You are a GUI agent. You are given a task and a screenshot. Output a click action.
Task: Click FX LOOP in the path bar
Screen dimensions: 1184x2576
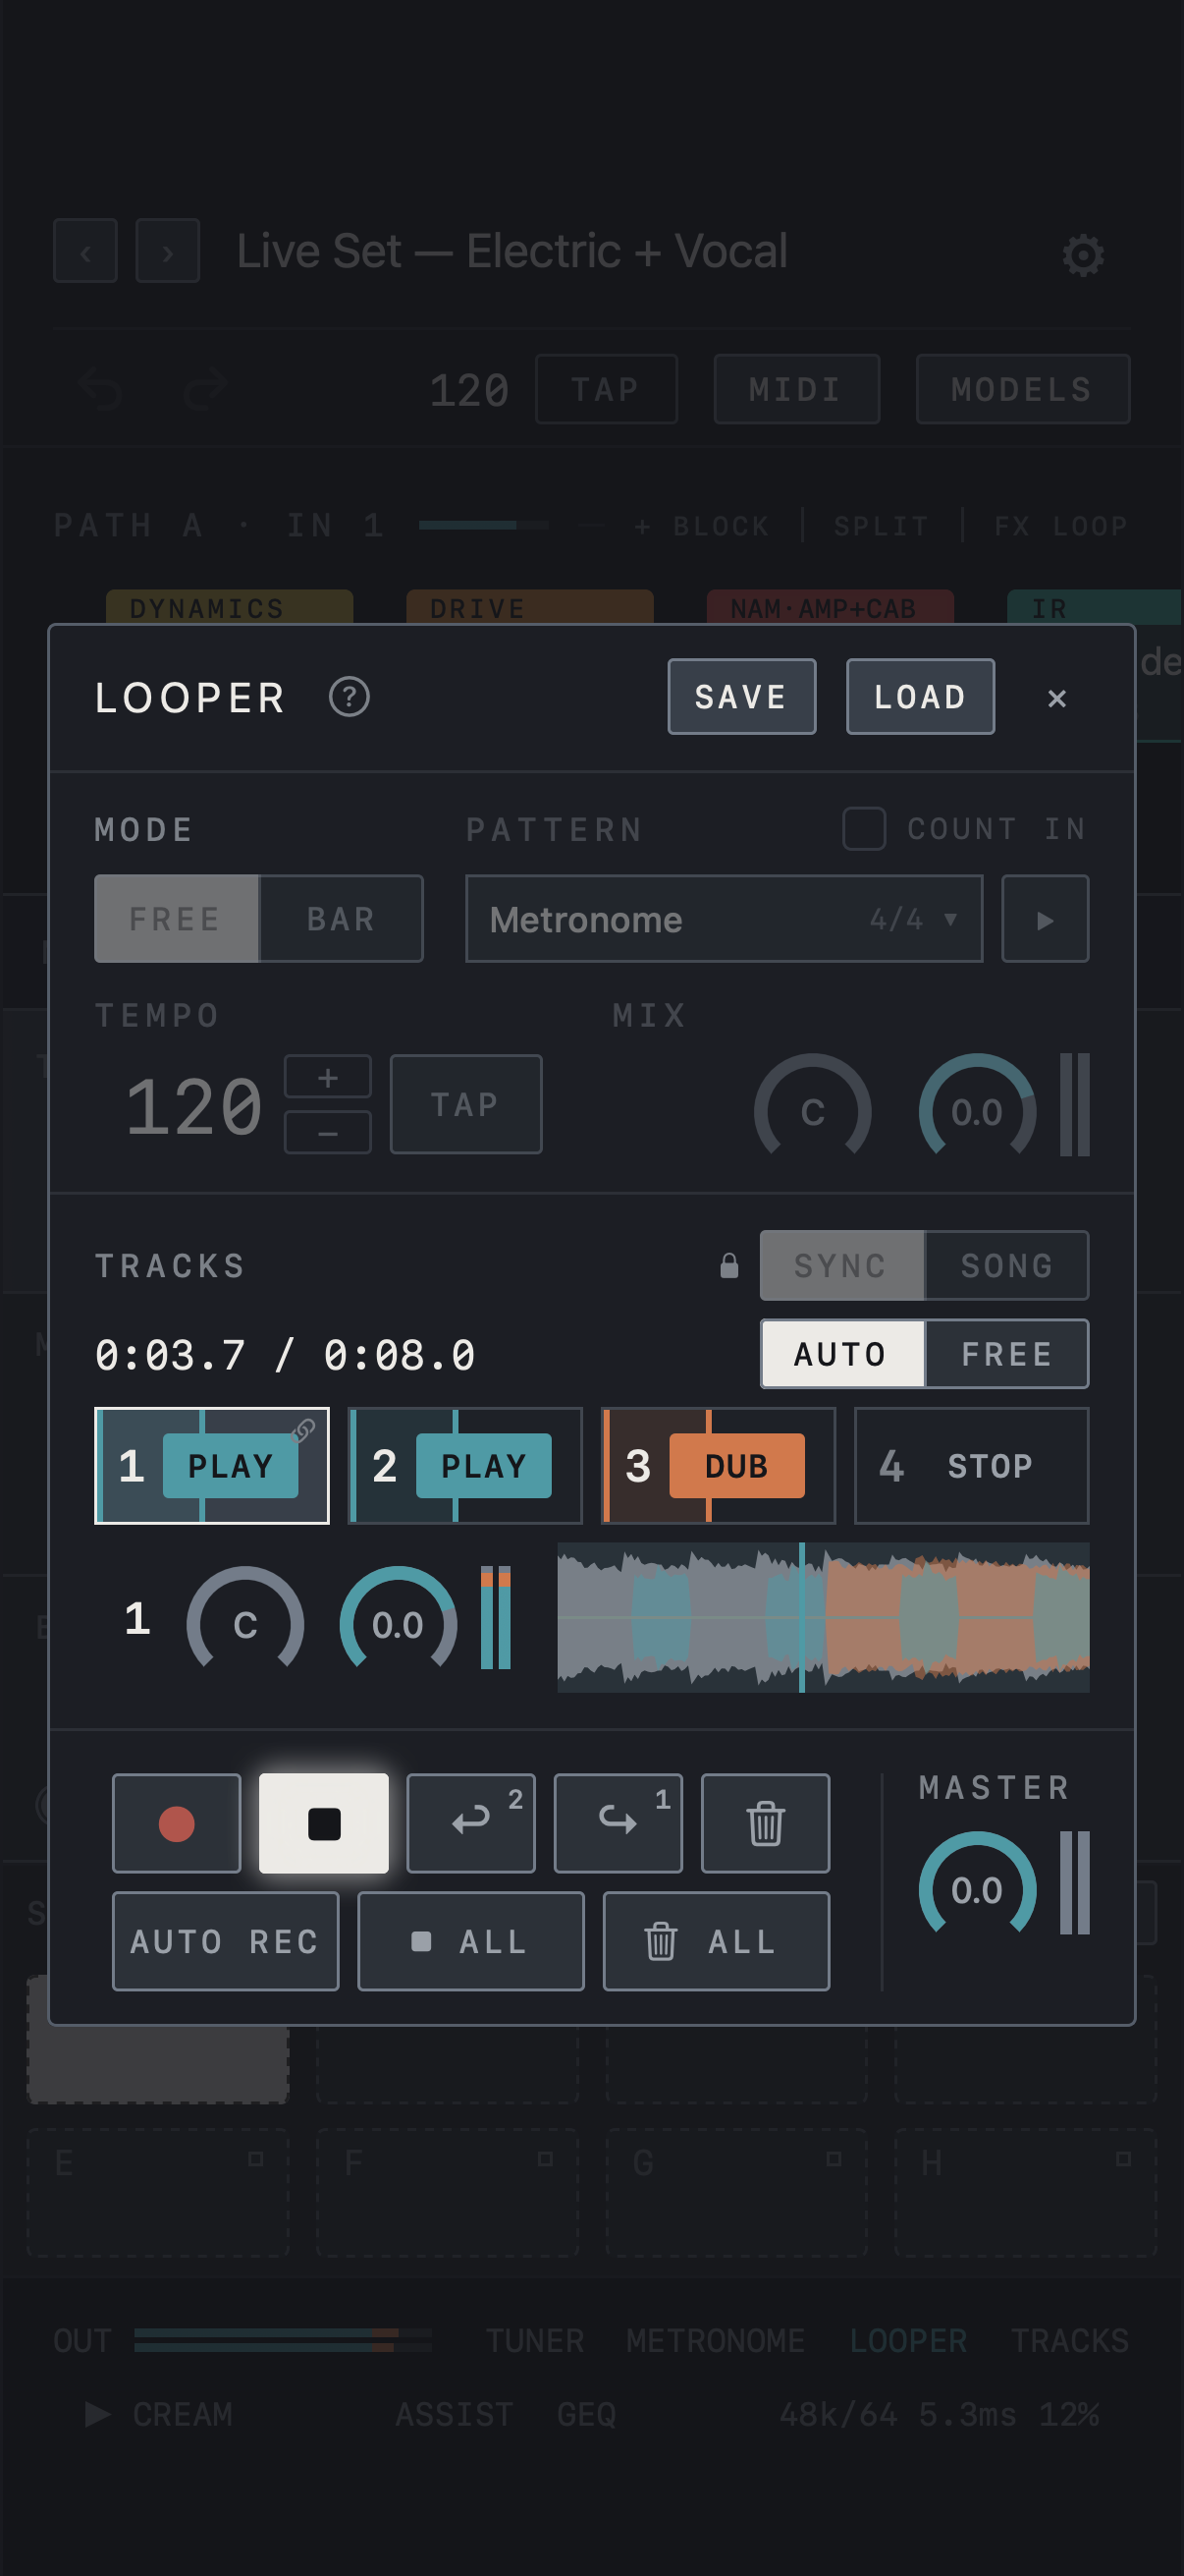point(1061,526)
